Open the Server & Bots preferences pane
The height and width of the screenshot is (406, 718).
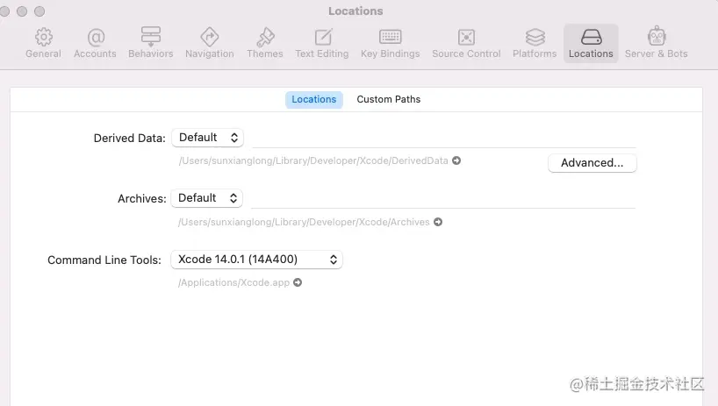point(657,44)
